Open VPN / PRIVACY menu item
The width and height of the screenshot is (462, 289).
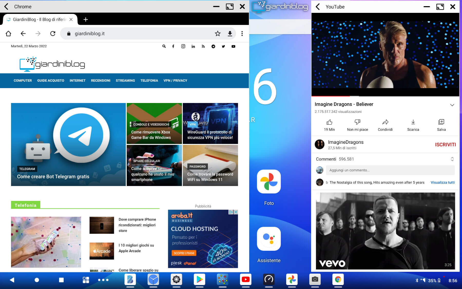[x=175, y=81]
